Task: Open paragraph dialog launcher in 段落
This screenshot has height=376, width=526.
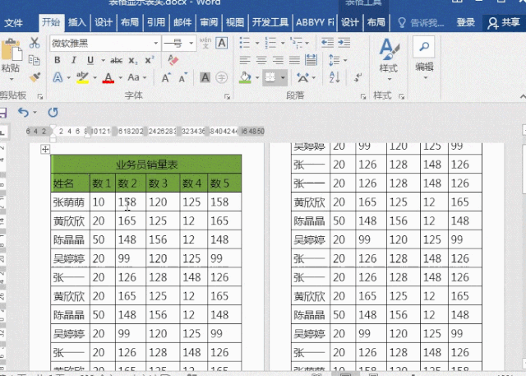Action: 363,97
